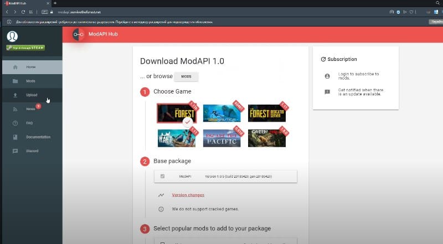The image size is (443, 244).
Task: Click the padlock site security icon
Action: [x=51, y=12]
